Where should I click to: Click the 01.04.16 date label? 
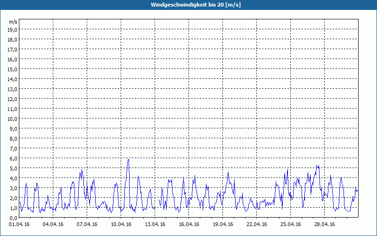click(x=19, y=225)
